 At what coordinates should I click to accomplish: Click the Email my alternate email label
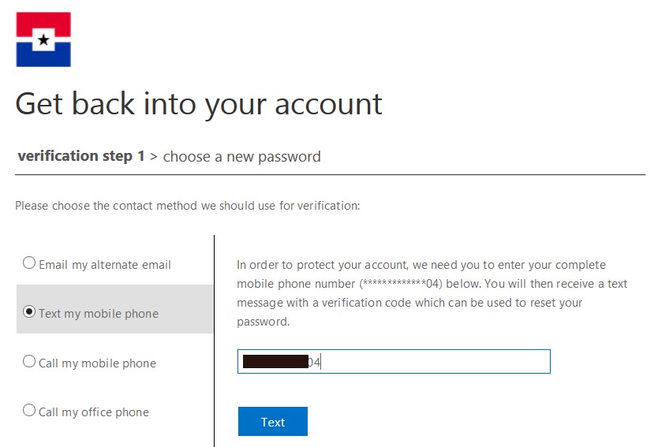105,265
